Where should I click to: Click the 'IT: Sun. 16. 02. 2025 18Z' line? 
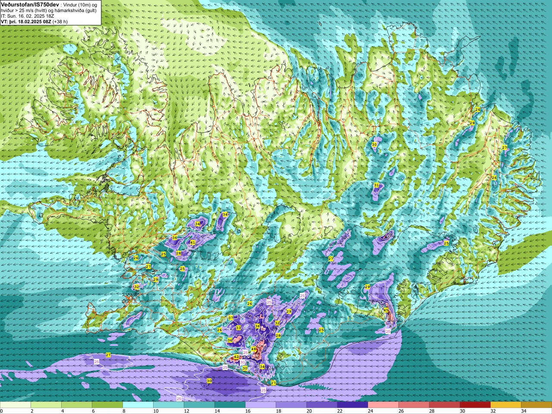point(28,16)
